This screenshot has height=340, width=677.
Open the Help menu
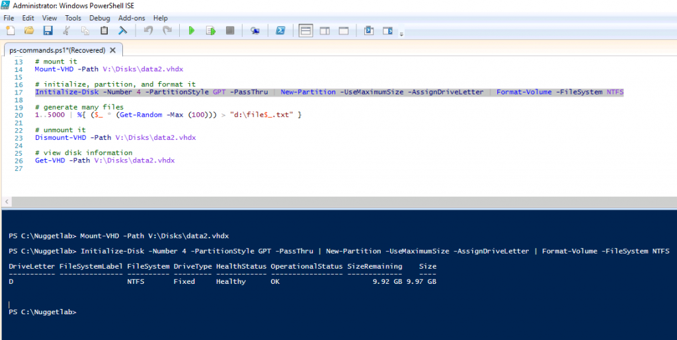(160, 18)
